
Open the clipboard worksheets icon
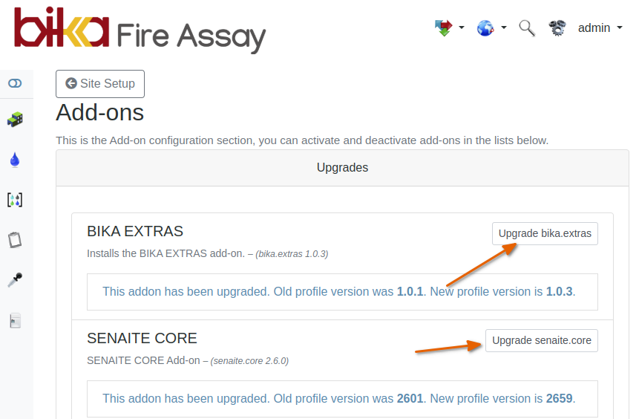tap(15, 240)
